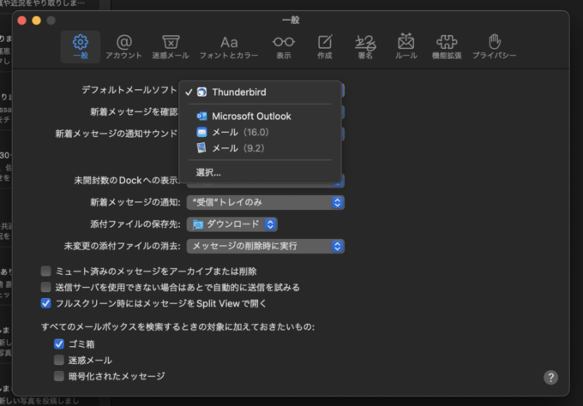Uncheck the ゴミ箱 search checkbox
This screenshot has height=406, width=583.
tap(59, 344)
